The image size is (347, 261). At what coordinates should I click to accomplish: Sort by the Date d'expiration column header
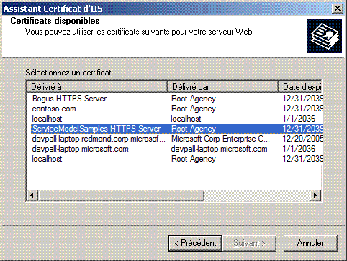(300, 87)
